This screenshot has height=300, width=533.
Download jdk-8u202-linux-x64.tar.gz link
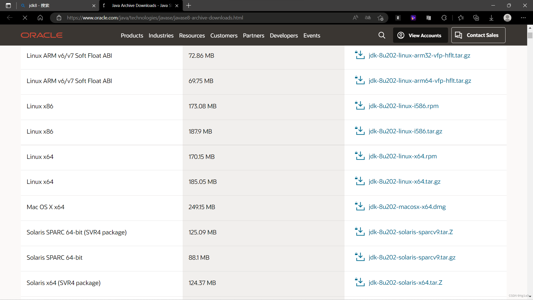point(404,181)
